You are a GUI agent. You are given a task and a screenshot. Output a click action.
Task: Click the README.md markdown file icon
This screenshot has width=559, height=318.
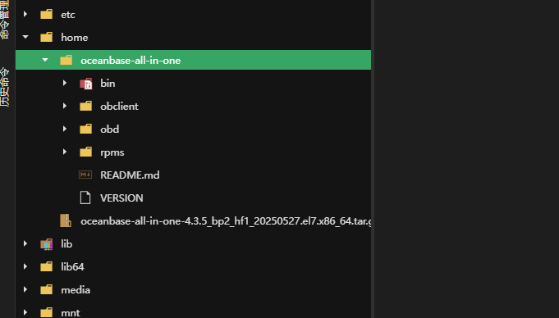tap(85, 175)
